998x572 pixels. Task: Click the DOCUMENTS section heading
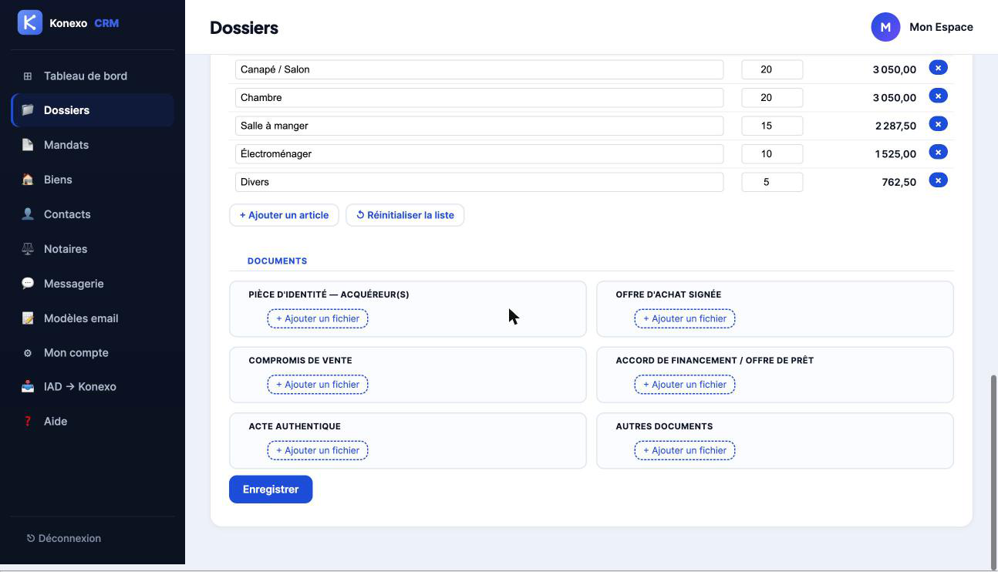(277, 261)
